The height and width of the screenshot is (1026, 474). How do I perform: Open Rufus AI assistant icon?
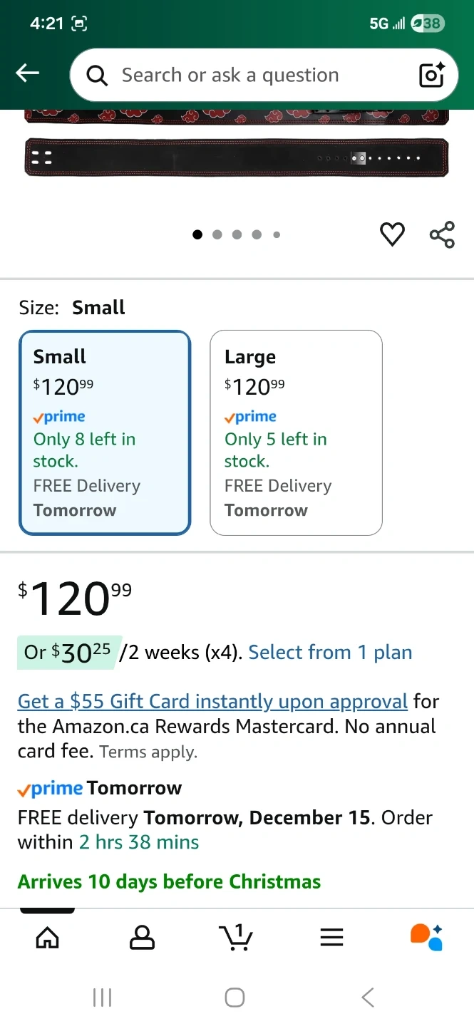426,937
